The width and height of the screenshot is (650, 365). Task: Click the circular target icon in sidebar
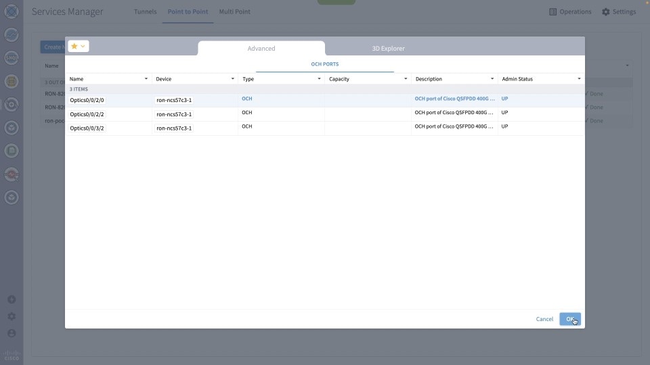12,105
